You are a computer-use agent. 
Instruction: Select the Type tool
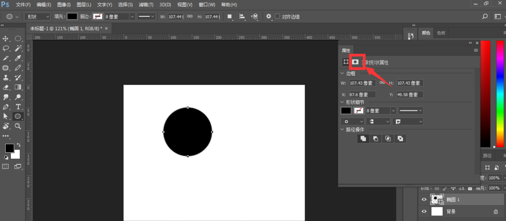18,107
